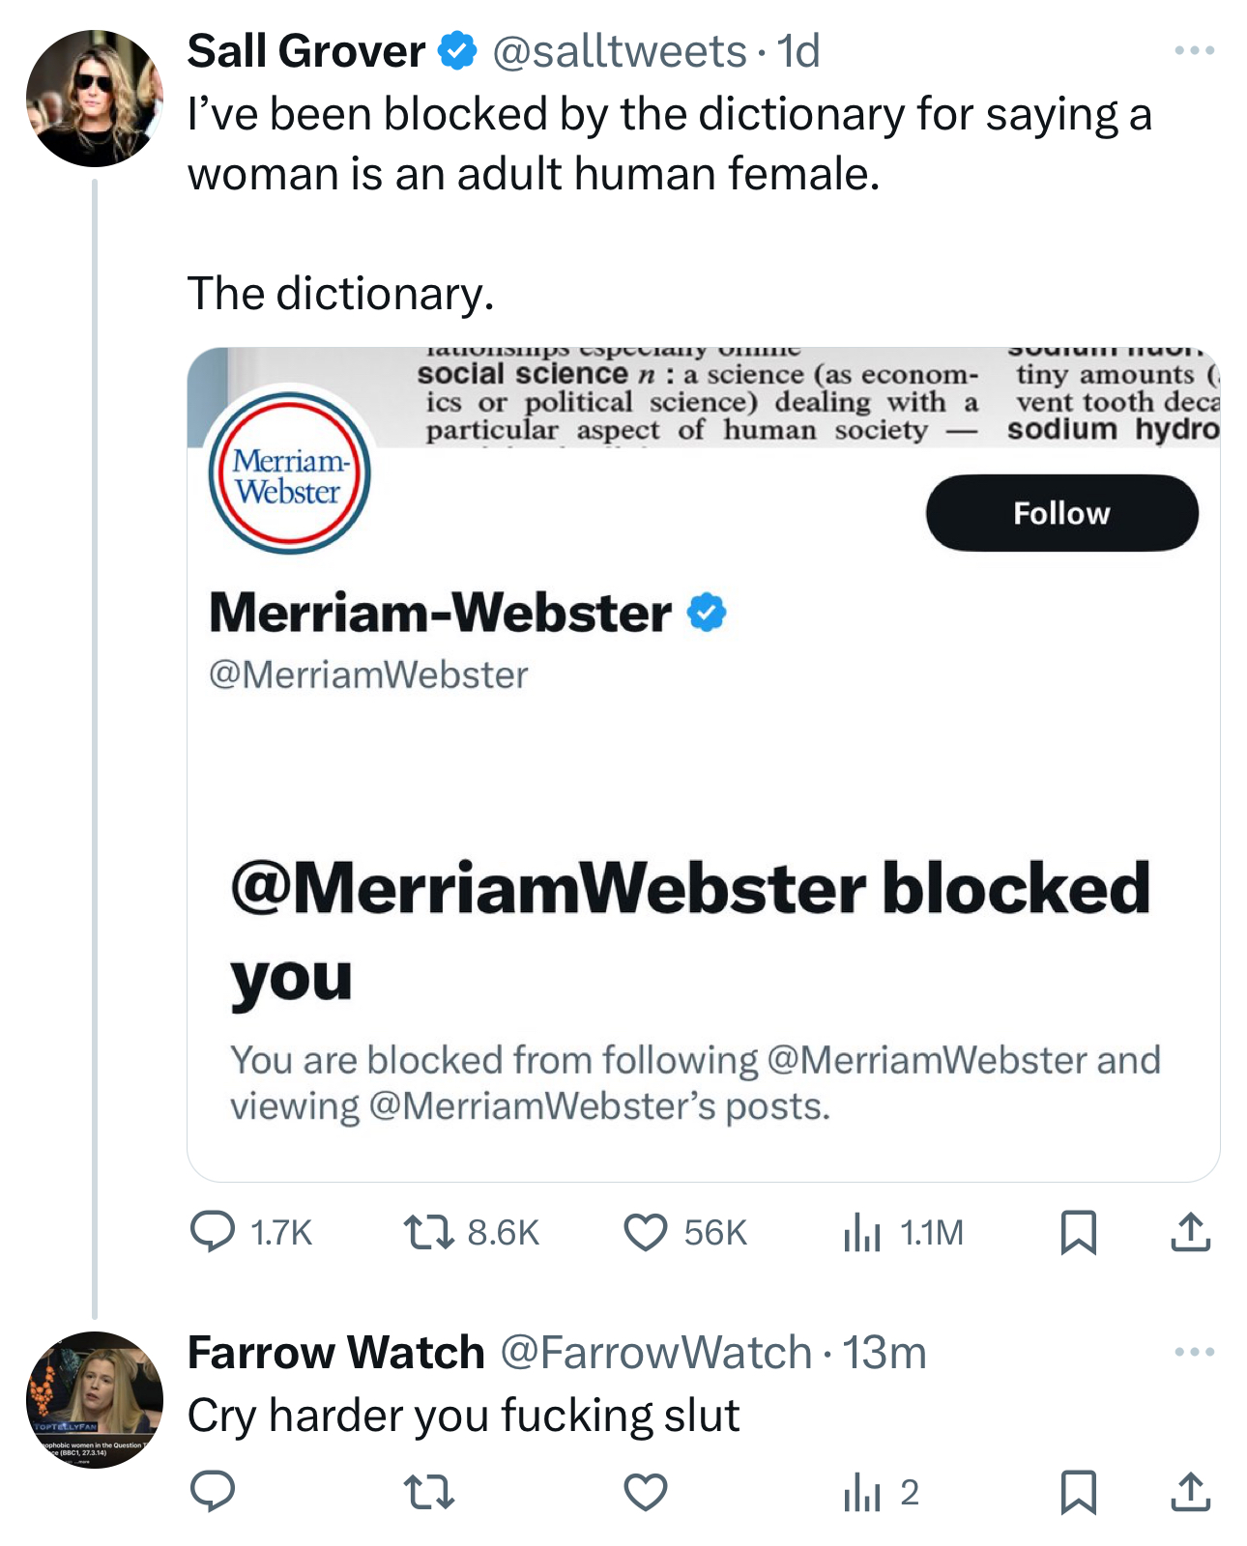Repost Sall Grover's post
The width and height of the screenshot is (1247, 1546).
click(428, 1232)
